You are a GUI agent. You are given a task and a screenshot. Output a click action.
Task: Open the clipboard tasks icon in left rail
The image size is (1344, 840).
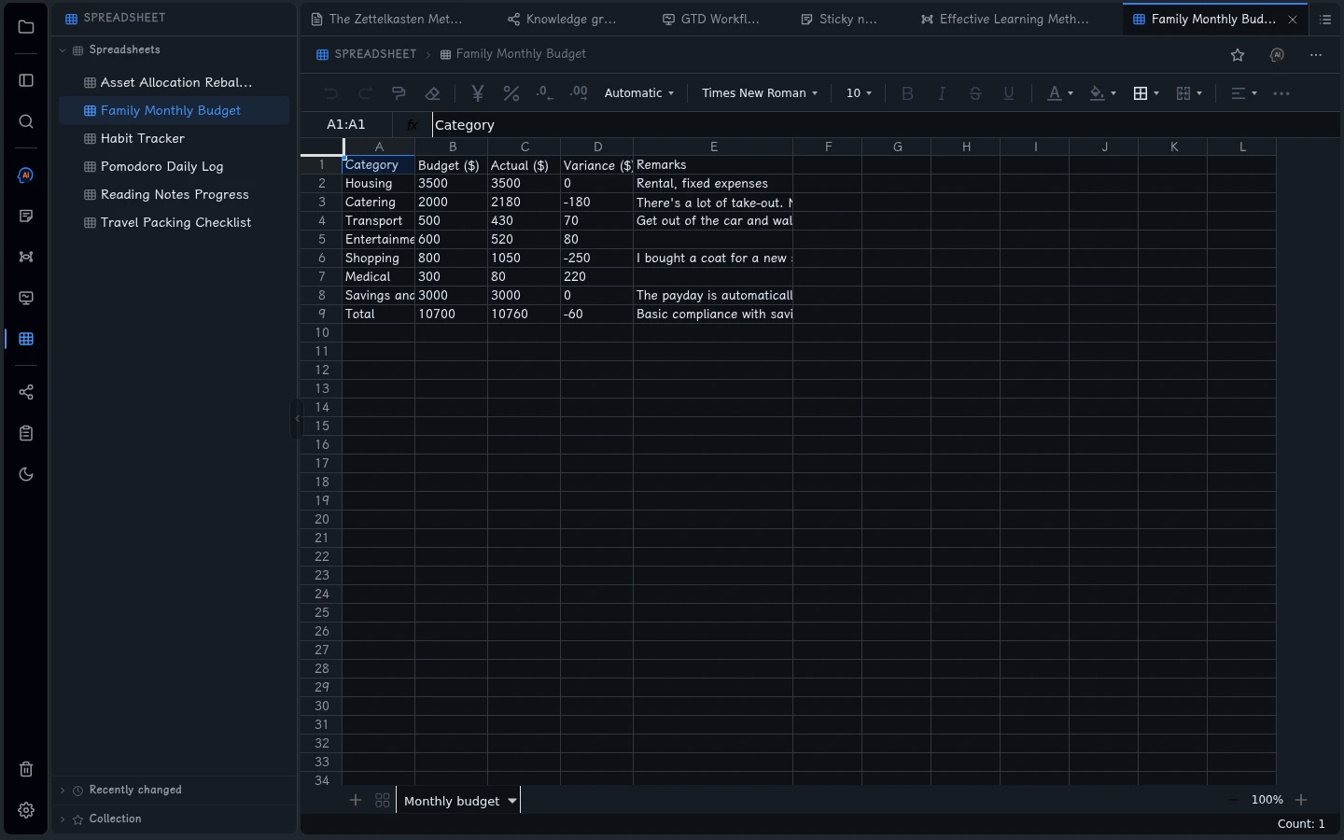[x=26, y=433]
